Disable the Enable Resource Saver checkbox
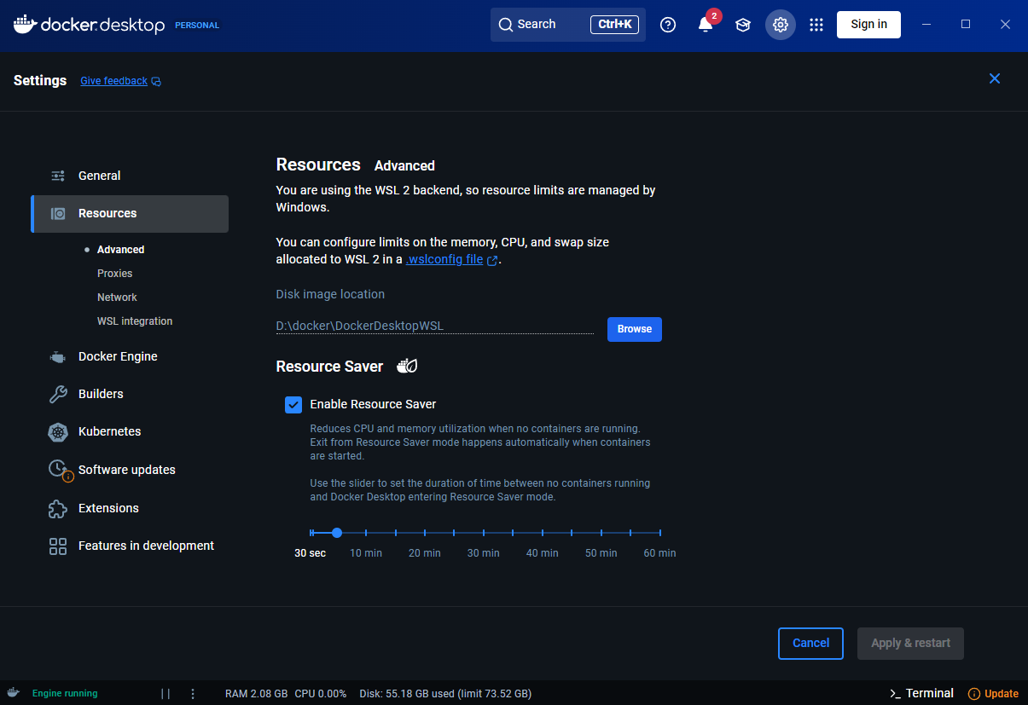 (293, 404)
